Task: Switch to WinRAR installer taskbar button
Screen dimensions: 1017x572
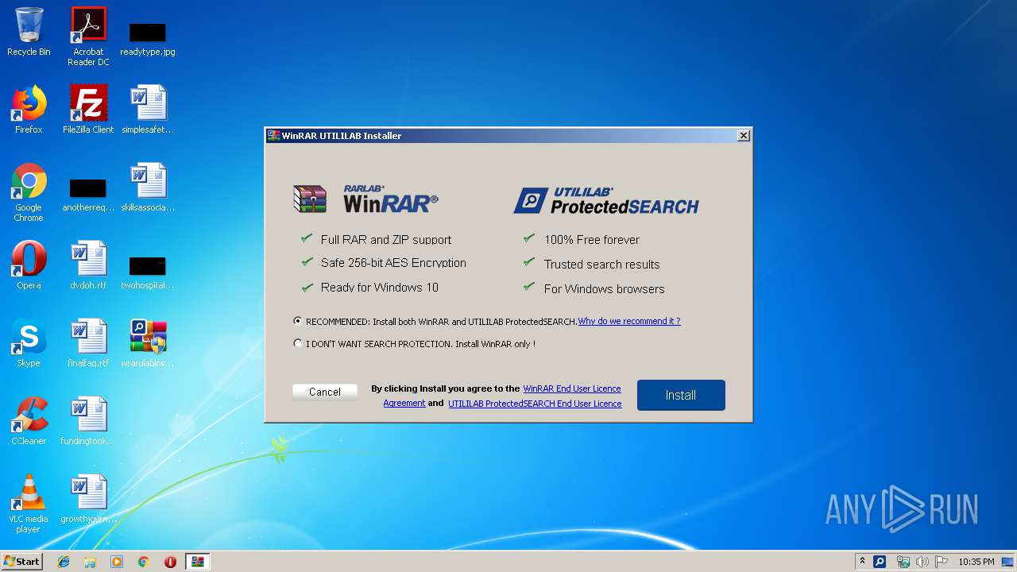Action: tap(198, 562)
